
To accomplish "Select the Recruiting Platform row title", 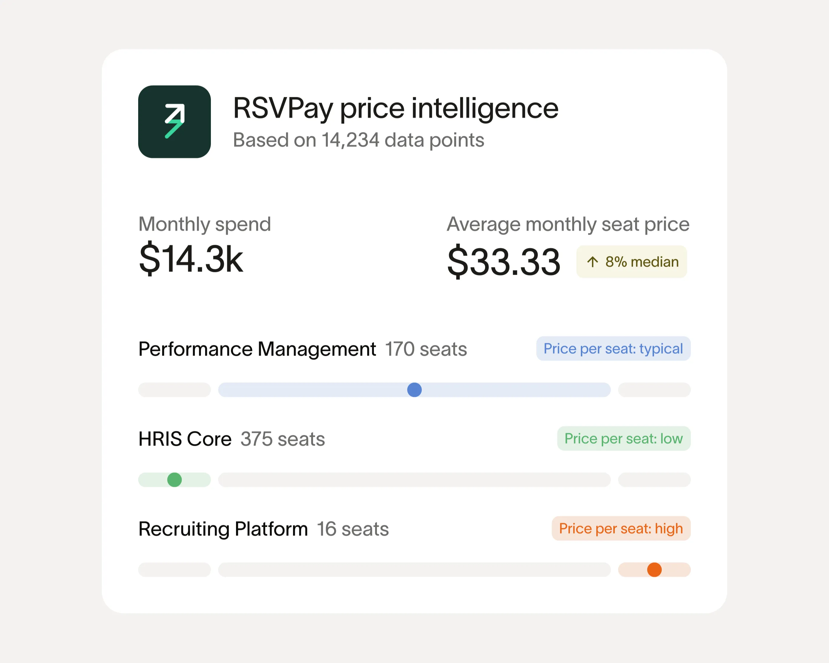I will point(223,529).
